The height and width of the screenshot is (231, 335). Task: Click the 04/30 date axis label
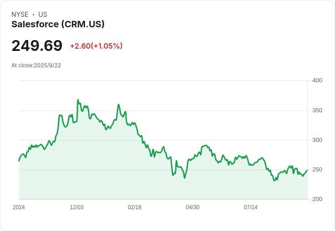(x=193, y=207)
